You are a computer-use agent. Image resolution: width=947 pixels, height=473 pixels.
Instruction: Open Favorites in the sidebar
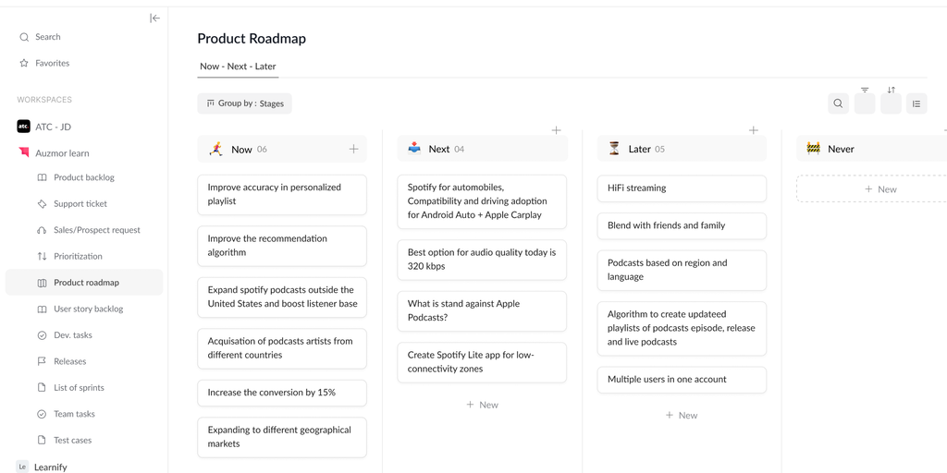(44, 63)
